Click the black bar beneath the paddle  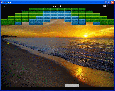coord(57,89)
